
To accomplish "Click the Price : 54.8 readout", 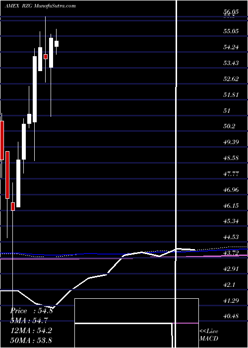I will point(31,311).
